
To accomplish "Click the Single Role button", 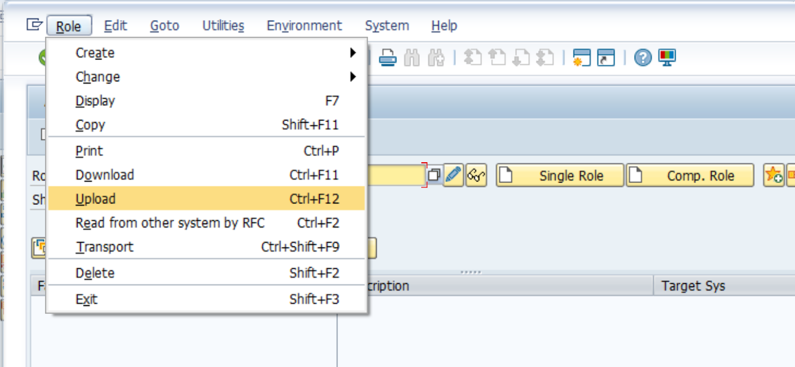I will [560, 176].
